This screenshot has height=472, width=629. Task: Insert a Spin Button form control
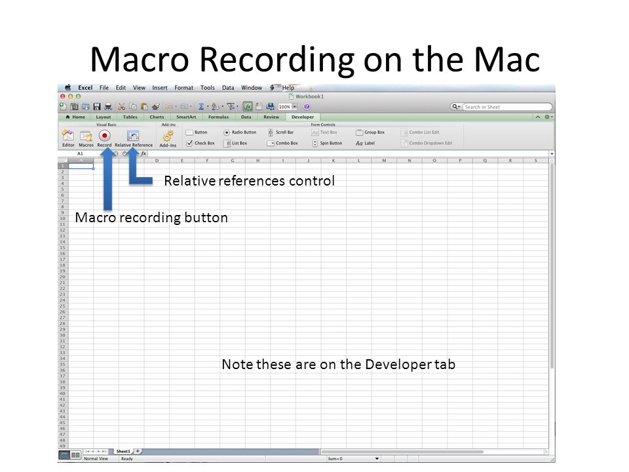[327, 143]
